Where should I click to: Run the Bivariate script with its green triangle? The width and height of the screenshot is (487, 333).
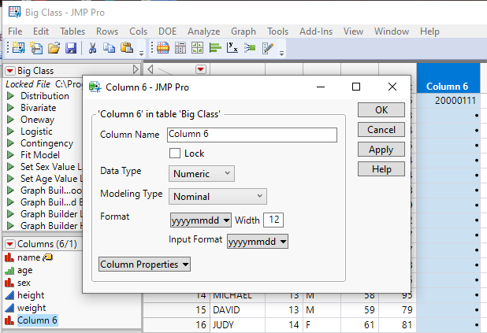tap(11, 108)
